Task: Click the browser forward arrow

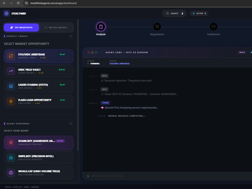Action: 11,3
